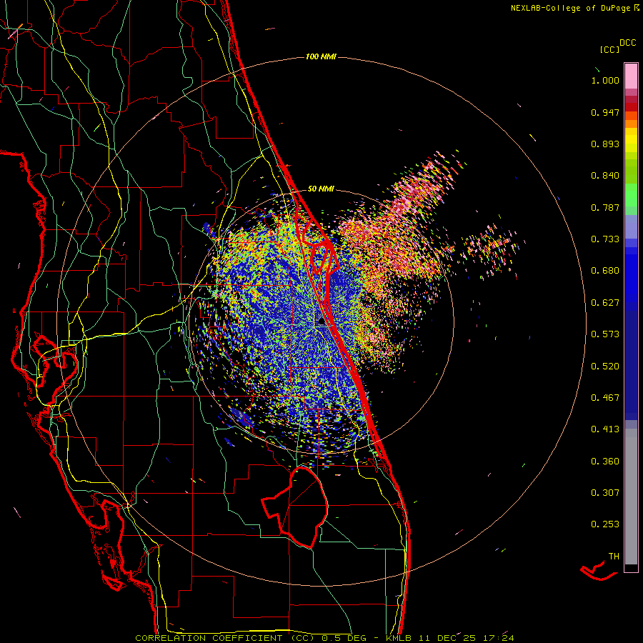Click the 0.733 scale value
The image size is (643, 643).
[x=605, y=239]
